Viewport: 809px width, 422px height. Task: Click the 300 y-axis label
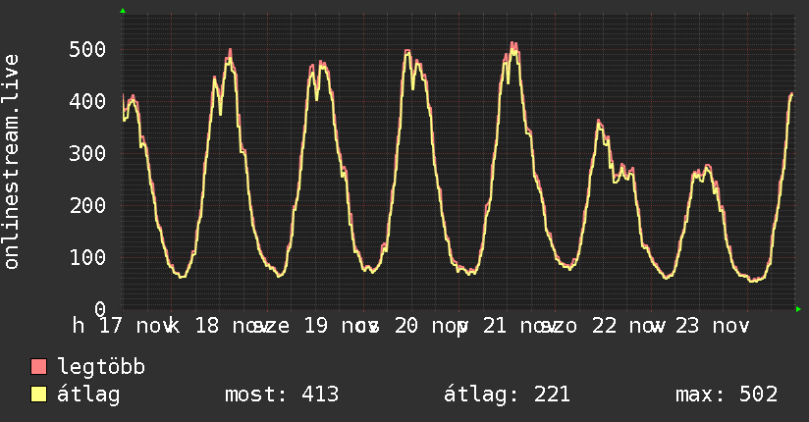(87, 153)
